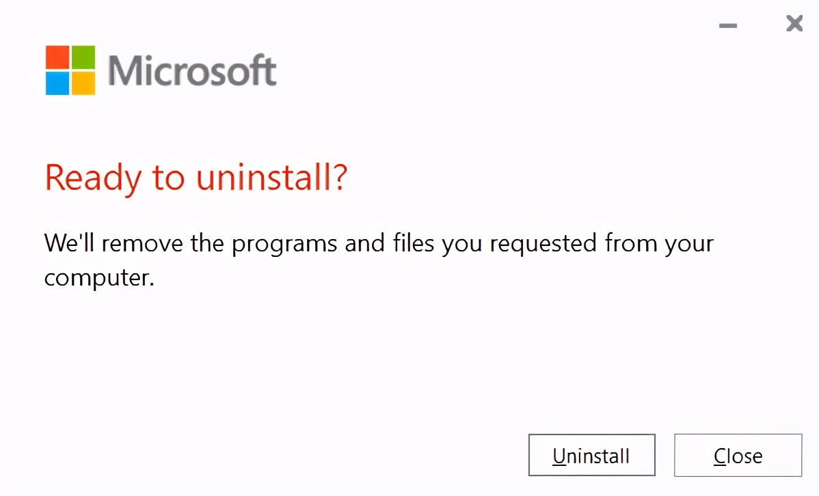Click the word "to" in the red heading
The width and height of the screenshot is (819, 496).
coord(168,178)
